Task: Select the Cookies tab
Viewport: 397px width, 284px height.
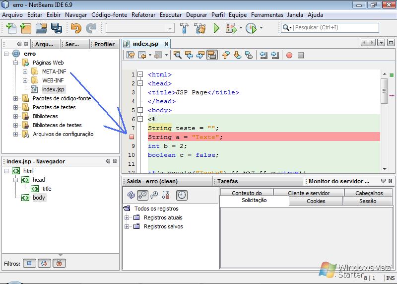Action: tap(316, 201)
